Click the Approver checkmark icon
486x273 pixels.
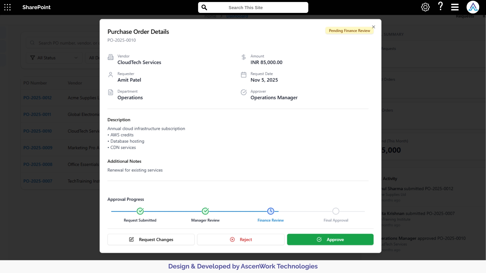(244, 92)
